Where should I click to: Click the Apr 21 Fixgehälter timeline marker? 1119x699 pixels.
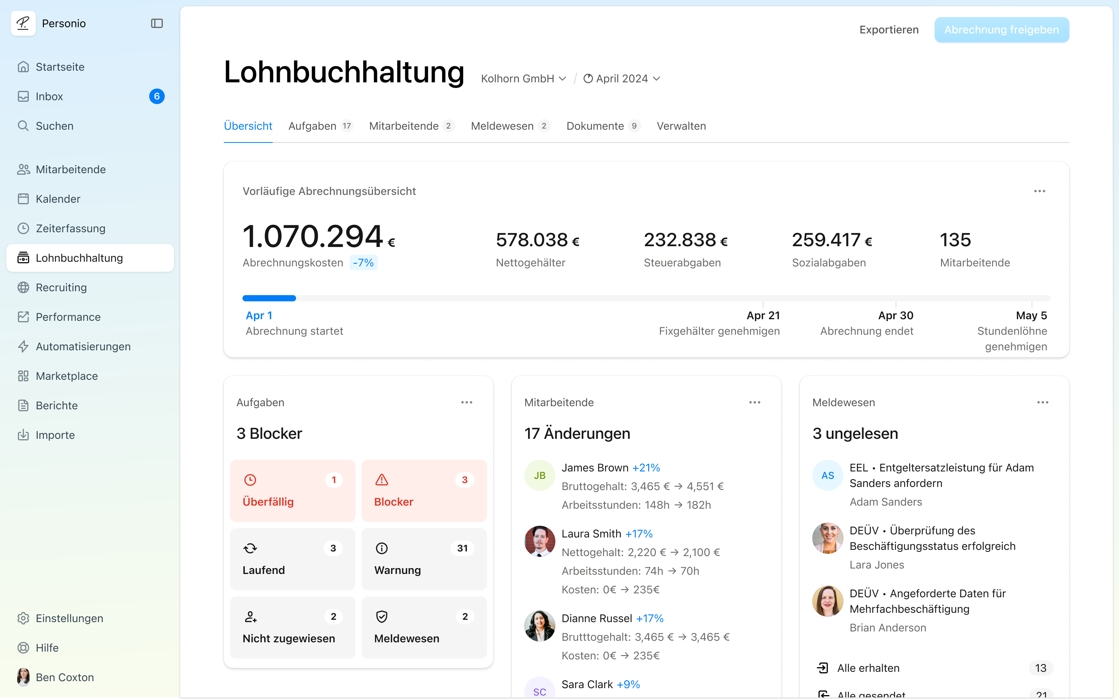[763, 316]
